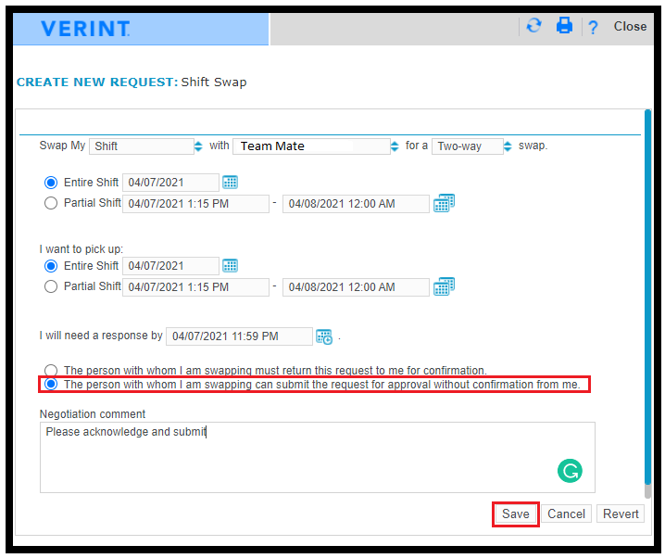665x558 pixels.
Task: Click Swap My Partial Shift end time field
Action: (356, 204)
